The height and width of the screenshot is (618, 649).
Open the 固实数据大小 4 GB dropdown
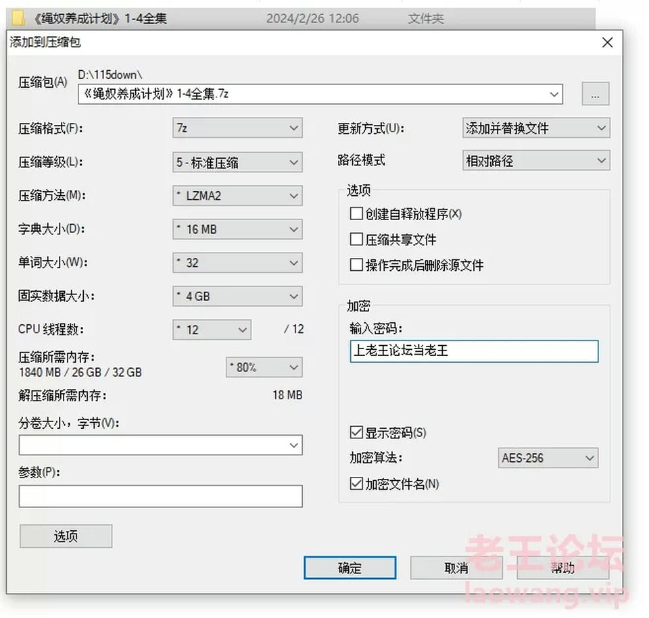[237, 297]
